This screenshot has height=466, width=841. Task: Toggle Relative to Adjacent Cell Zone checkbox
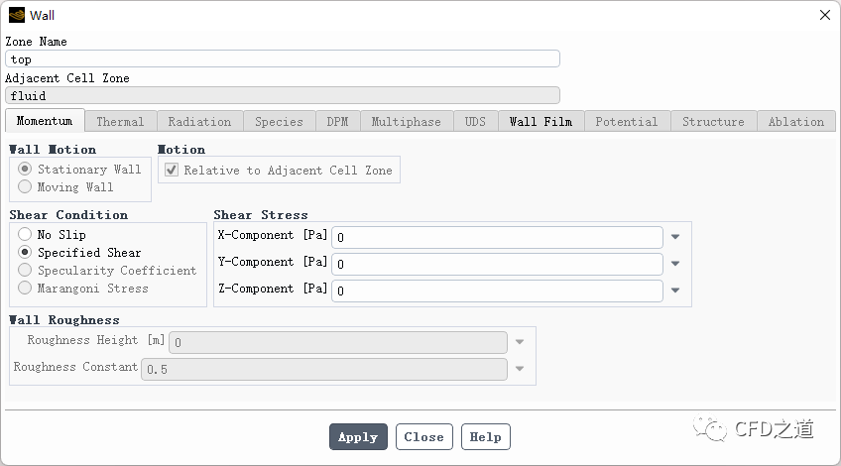pos(172,171)
